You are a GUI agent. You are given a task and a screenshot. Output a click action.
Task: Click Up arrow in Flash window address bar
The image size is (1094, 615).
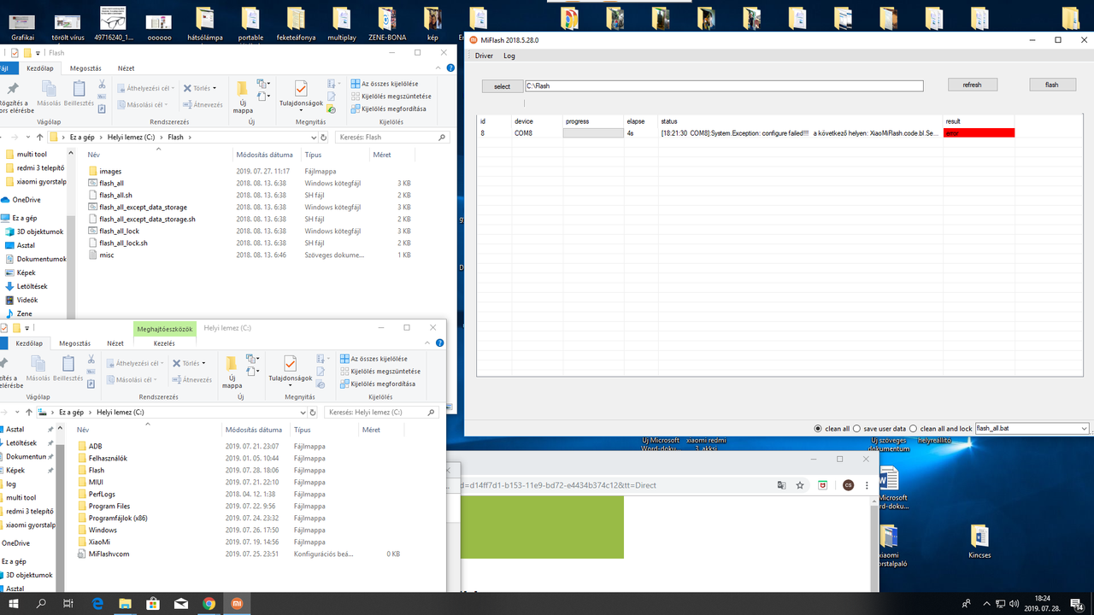(39, 137)
